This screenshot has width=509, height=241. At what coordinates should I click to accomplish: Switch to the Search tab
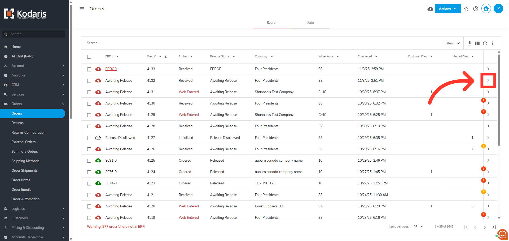coord(272,23)
